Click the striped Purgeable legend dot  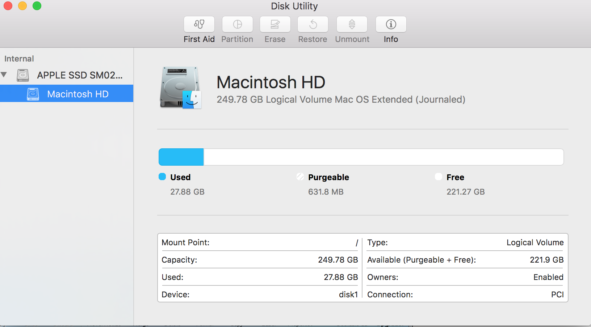300,177
